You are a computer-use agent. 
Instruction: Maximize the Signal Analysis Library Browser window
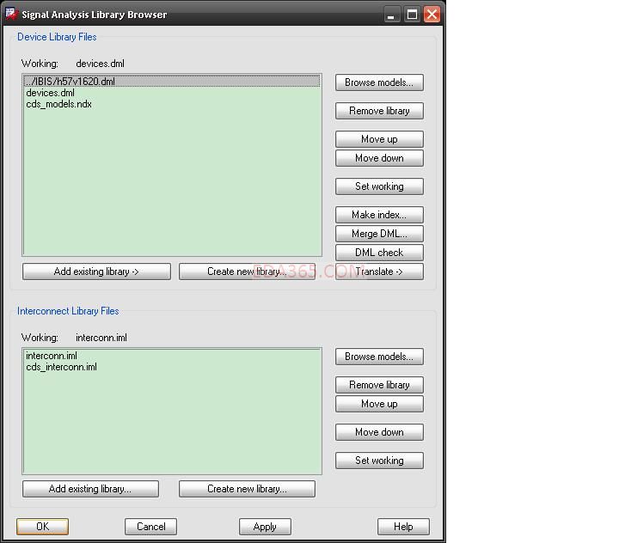coord(412,15)
